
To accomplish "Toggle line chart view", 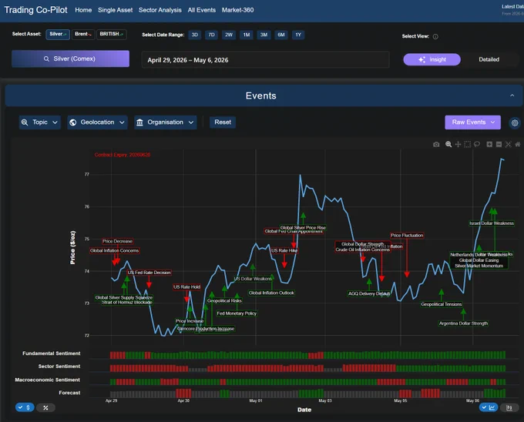I will pos(489,407).
